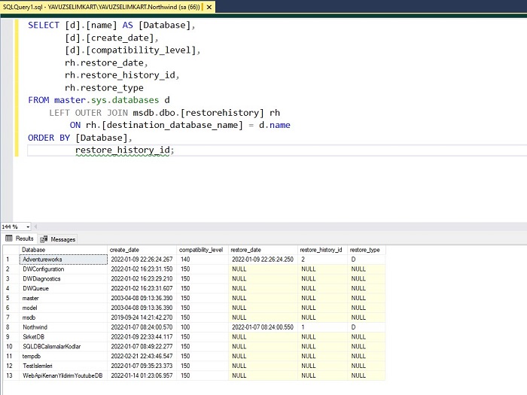Click the Database column header
This screenshot has height=395, width=527.
(63, 250)
